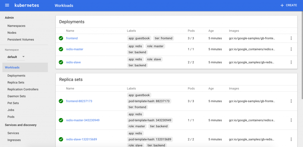Open the hamburger navigation menu
Viewport: 303px width, 147px height.
[x=7, y=5]
